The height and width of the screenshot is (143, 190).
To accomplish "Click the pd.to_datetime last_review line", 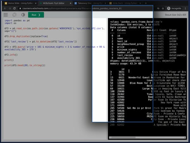I will (x=41, y=42).
